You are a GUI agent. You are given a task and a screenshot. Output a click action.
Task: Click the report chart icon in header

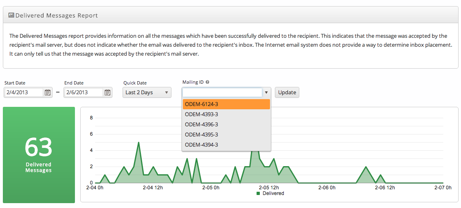coord(11,15)
